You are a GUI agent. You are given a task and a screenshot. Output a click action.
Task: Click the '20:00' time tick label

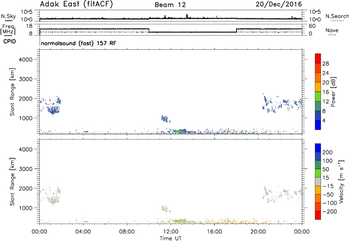258,232
